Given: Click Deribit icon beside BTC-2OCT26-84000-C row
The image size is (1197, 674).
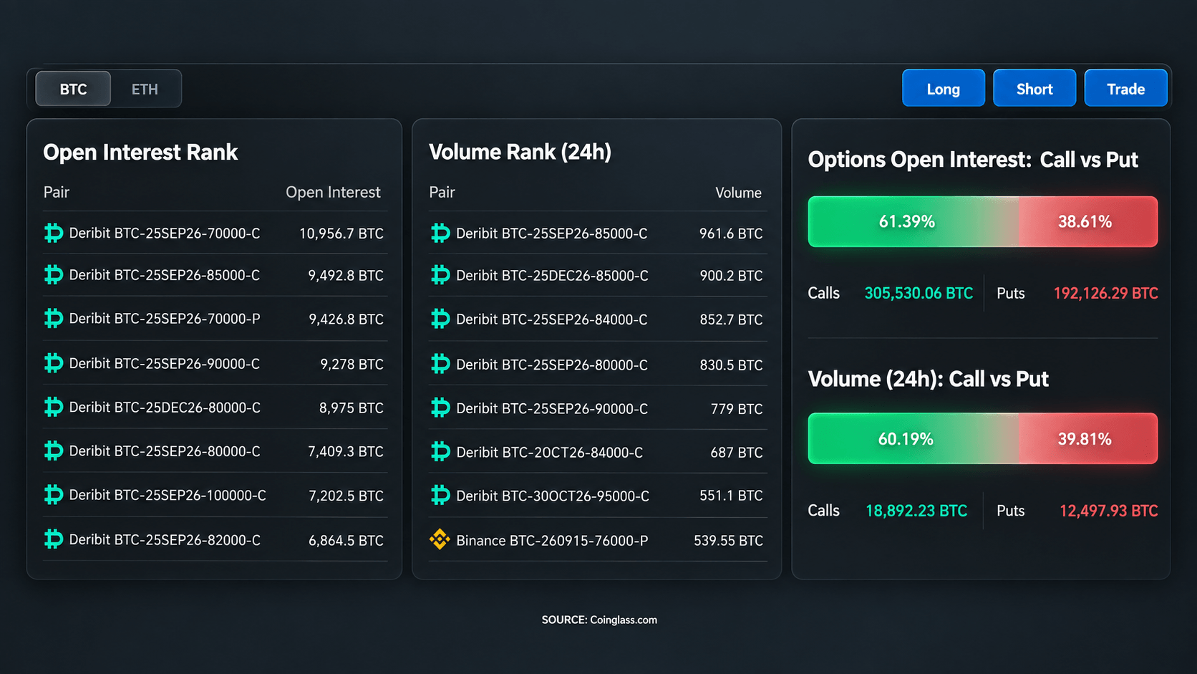Looking at the screenshot, I should (x=440, y=452).
